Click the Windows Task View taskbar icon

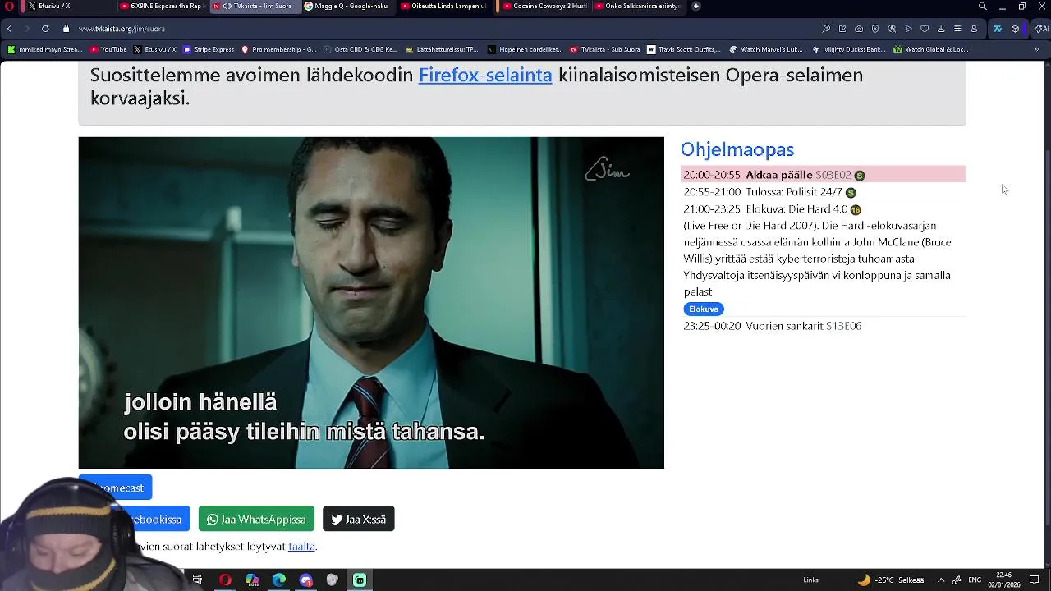click(197, 580)
